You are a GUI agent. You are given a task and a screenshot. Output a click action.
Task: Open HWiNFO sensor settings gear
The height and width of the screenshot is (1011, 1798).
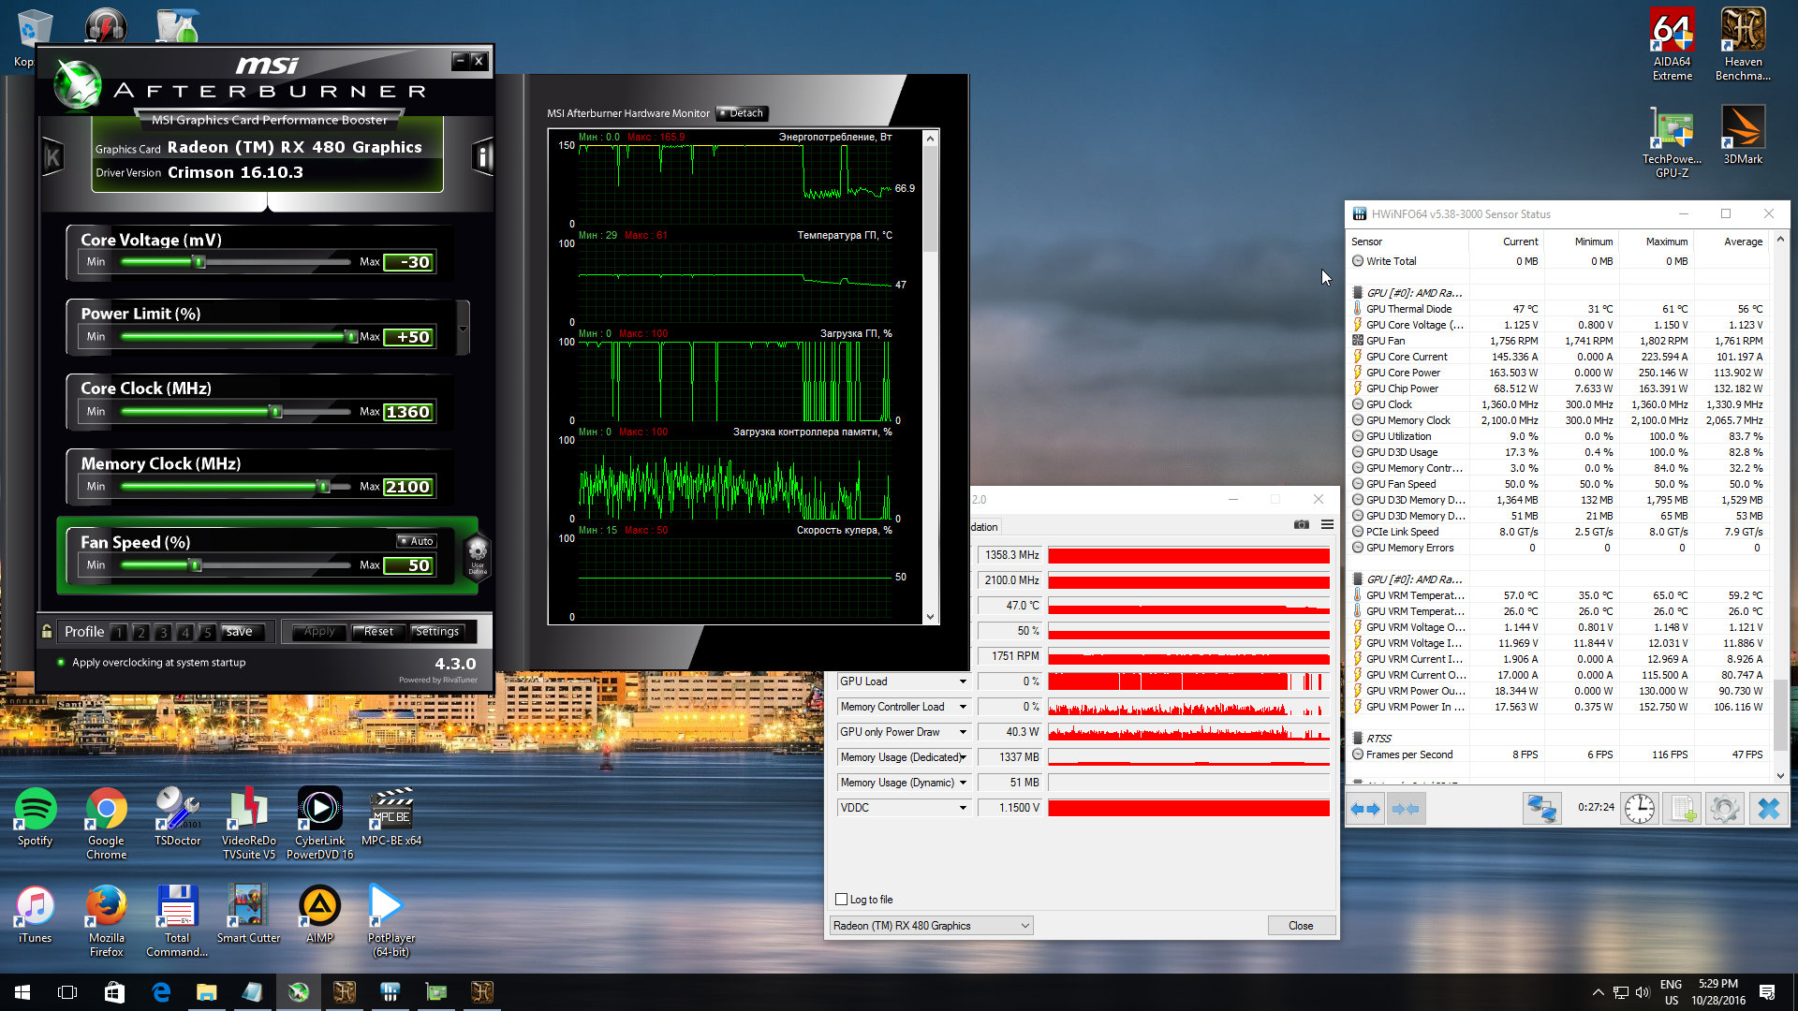1724,808
